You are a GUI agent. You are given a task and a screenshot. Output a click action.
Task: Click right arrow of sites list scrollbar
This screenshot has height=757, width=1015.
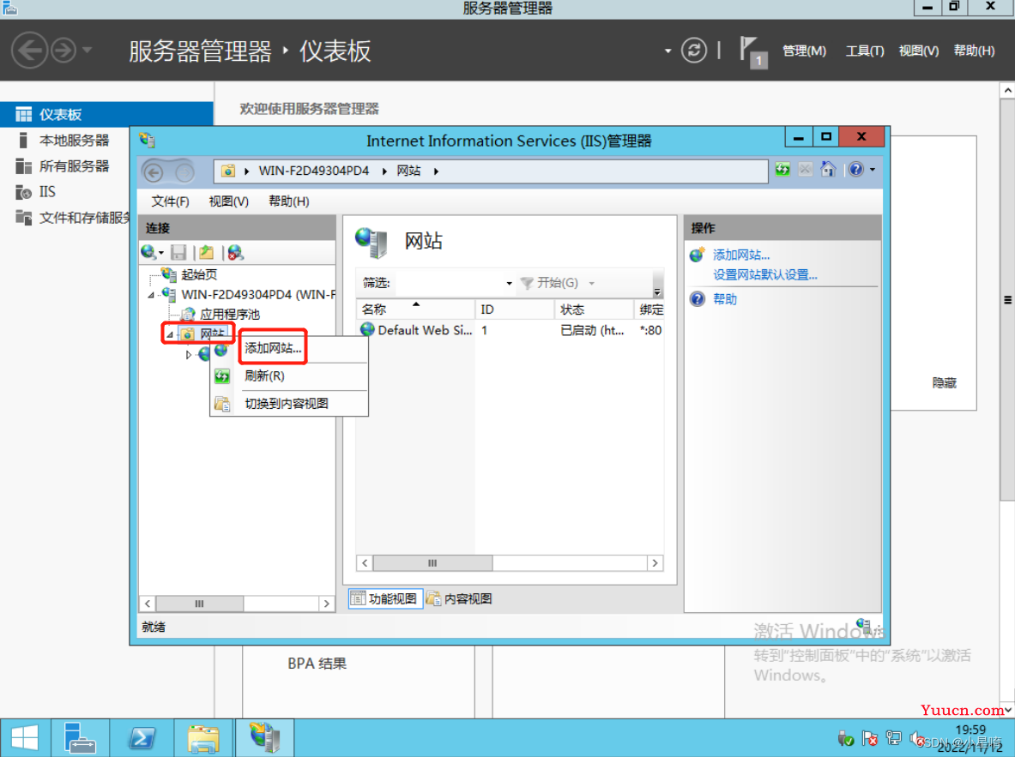656,563
